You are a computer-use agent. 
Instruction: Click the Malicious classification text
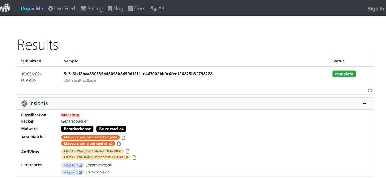70,115
